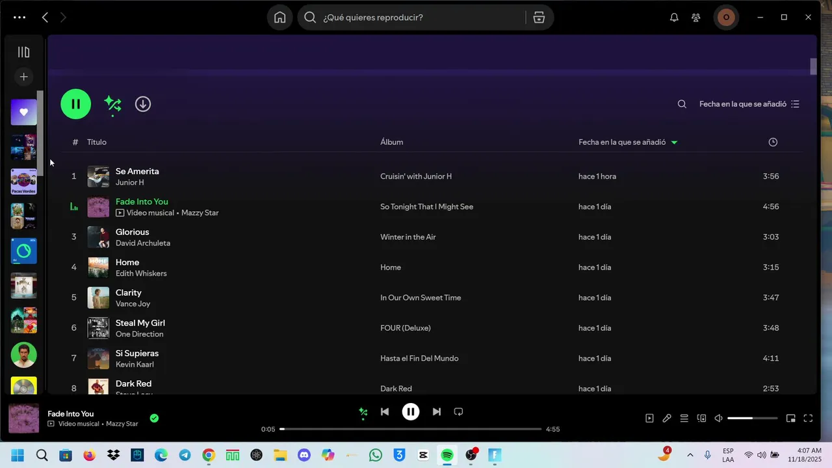The height and width of the screenshot is (468, 832).
Task: Open WhatsApp from the taskbar
Action: (376, 455)
